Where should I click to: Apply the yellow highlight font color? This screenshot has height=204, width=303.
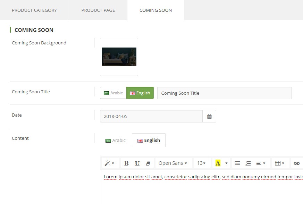tap(218, 163)
